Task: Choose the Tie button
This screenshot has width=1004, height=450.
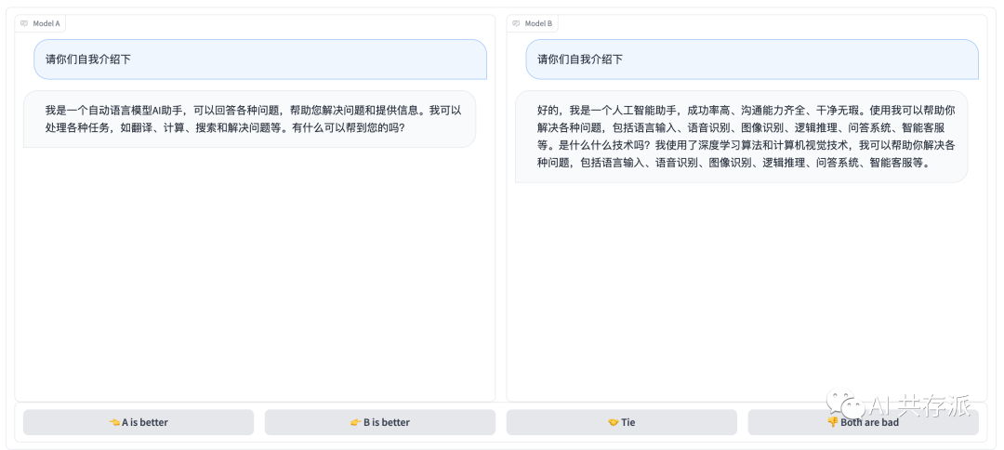Action: (621, 422)
